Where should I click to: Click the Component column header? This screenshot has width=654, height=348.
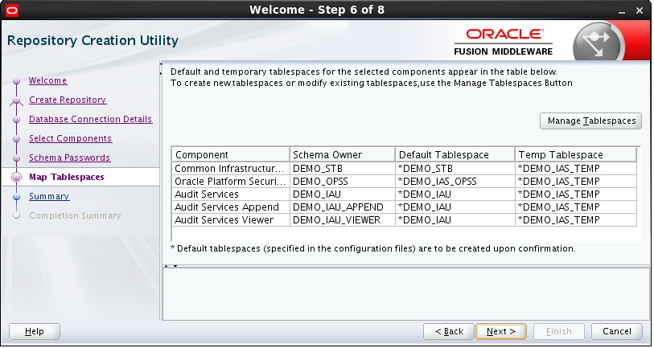(x=231, y=154)
